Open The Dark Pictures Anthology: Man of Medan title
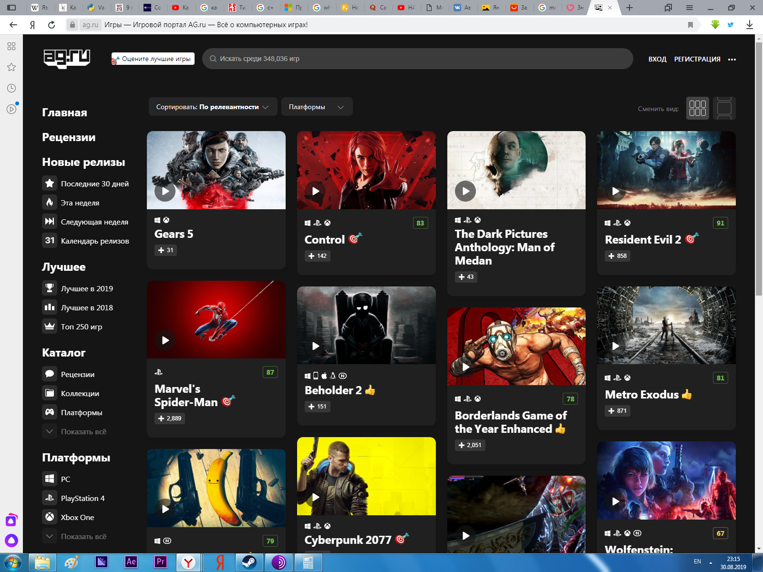 [505, 247]
